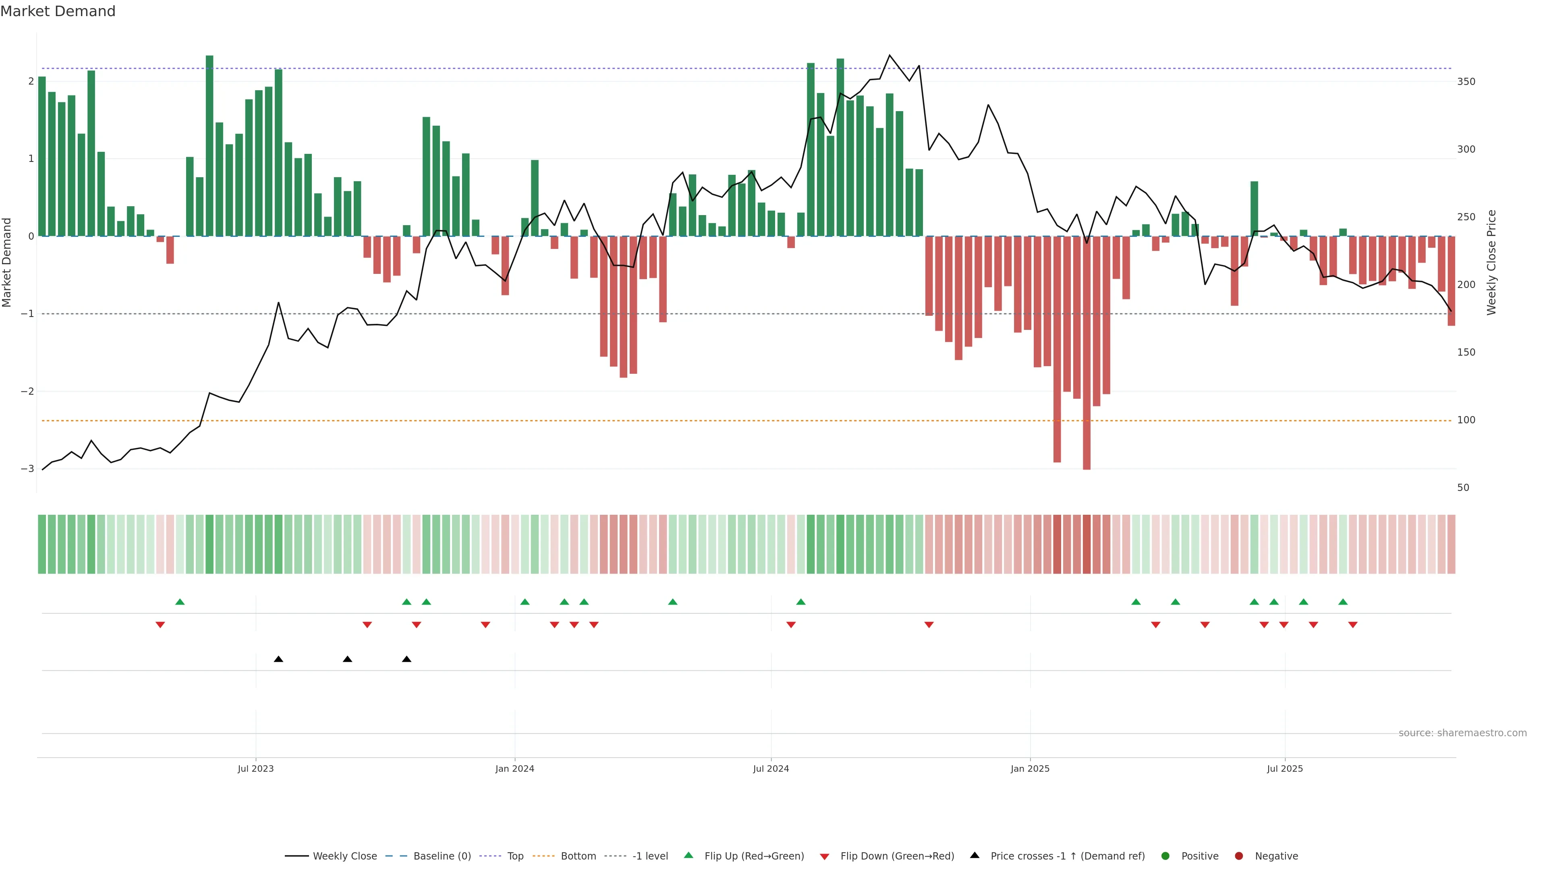Screen dimensions: 1547x870
Task: Click the Jan 2024 x-axis label
Action: [x=515, y=769]
